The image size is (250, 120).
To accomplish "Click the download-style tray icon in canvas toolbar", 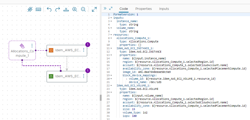I will pos(66,9).
